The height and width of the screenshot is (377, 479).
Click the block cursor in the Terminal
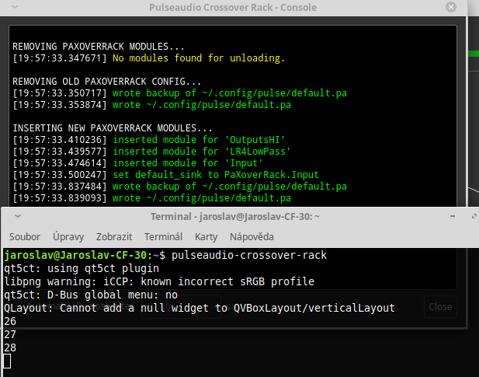tap(7, 361)
